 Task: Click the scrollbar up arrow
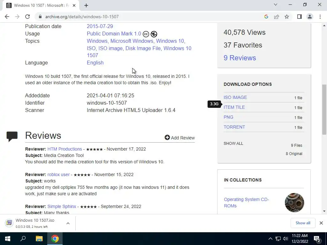pos(324,26)
